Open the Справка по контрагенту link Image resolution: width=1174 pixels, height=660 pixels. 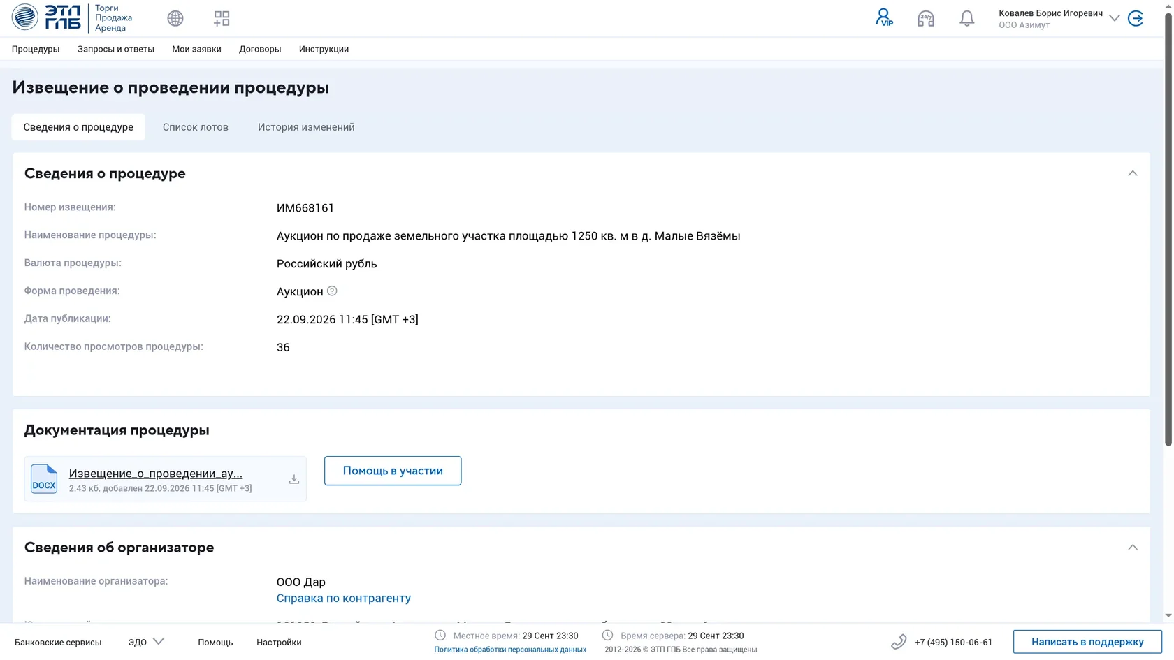point(344,599)
